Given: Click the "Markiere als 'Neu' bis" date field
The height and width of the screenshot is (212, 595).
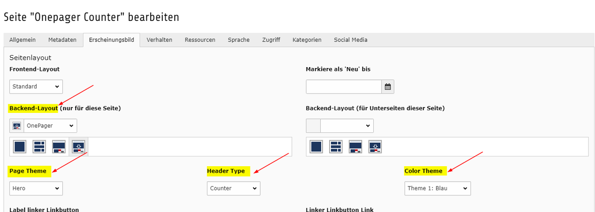Looking at the screenshot, I should click(x=344, y=87).
